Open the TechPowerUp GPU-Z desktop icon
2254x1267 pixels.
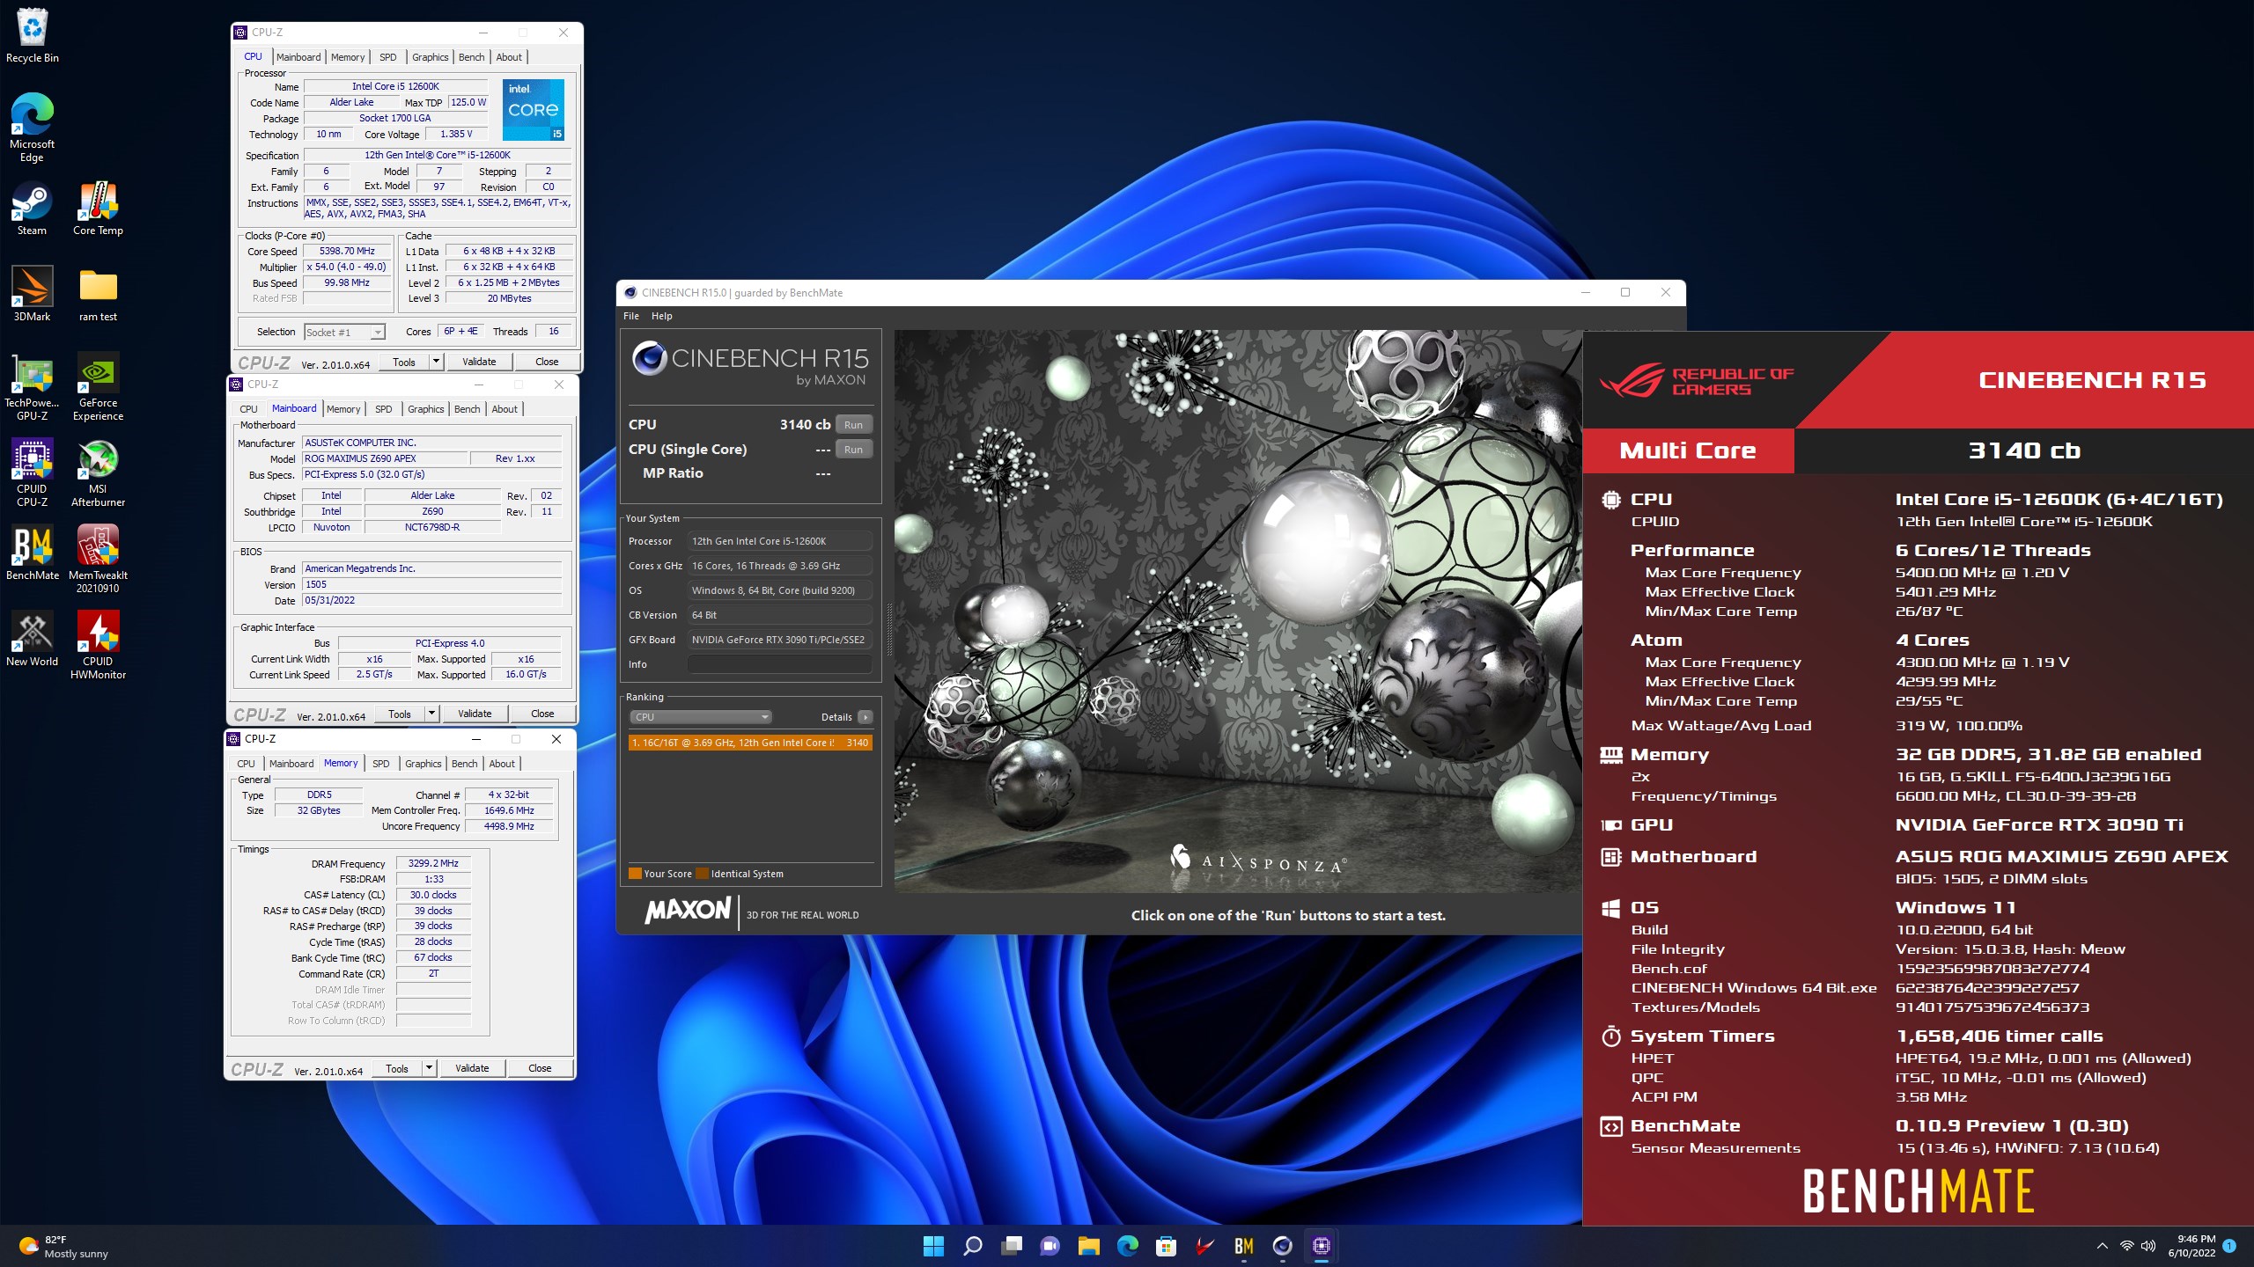click(32, 387)
